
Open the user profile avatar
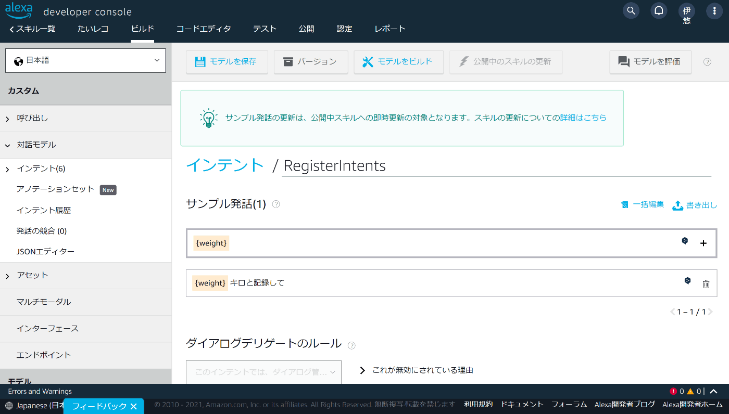pyautogui.click(x=687, y=10)
